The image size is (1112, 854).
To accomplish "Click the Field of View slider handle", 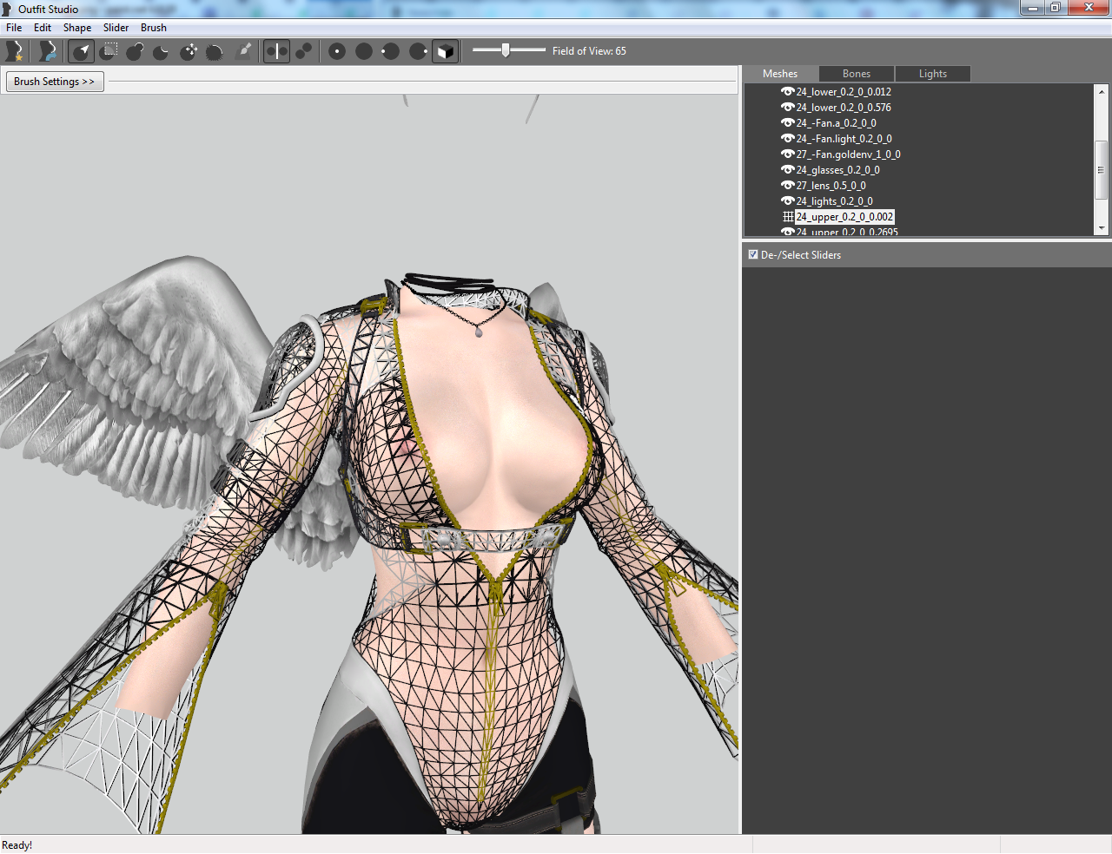I will tap(506, 50).
